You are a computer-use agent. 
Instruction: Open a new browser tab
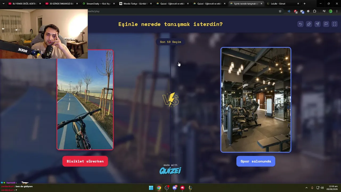click(305, 4)
